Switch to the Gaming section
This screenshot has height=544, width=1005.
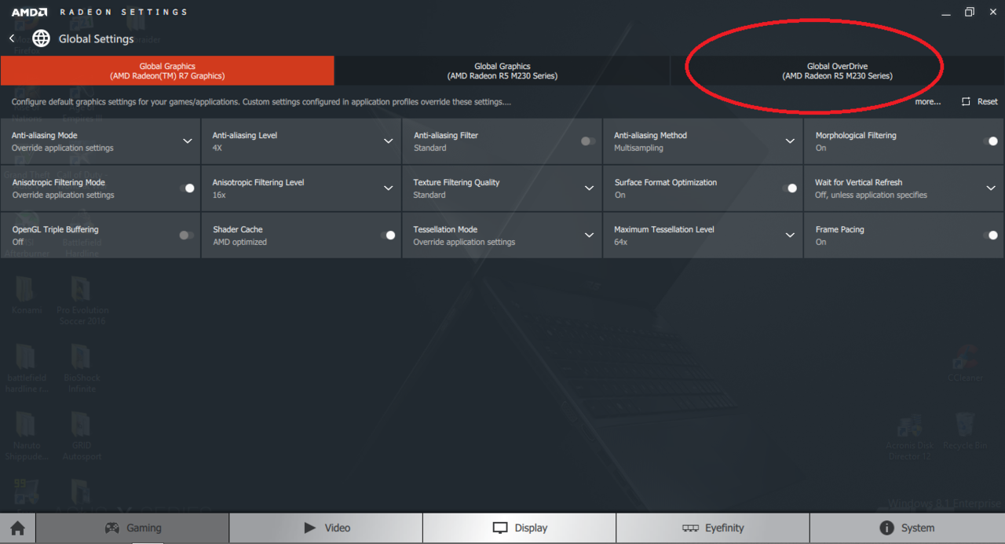coord(133,528)
